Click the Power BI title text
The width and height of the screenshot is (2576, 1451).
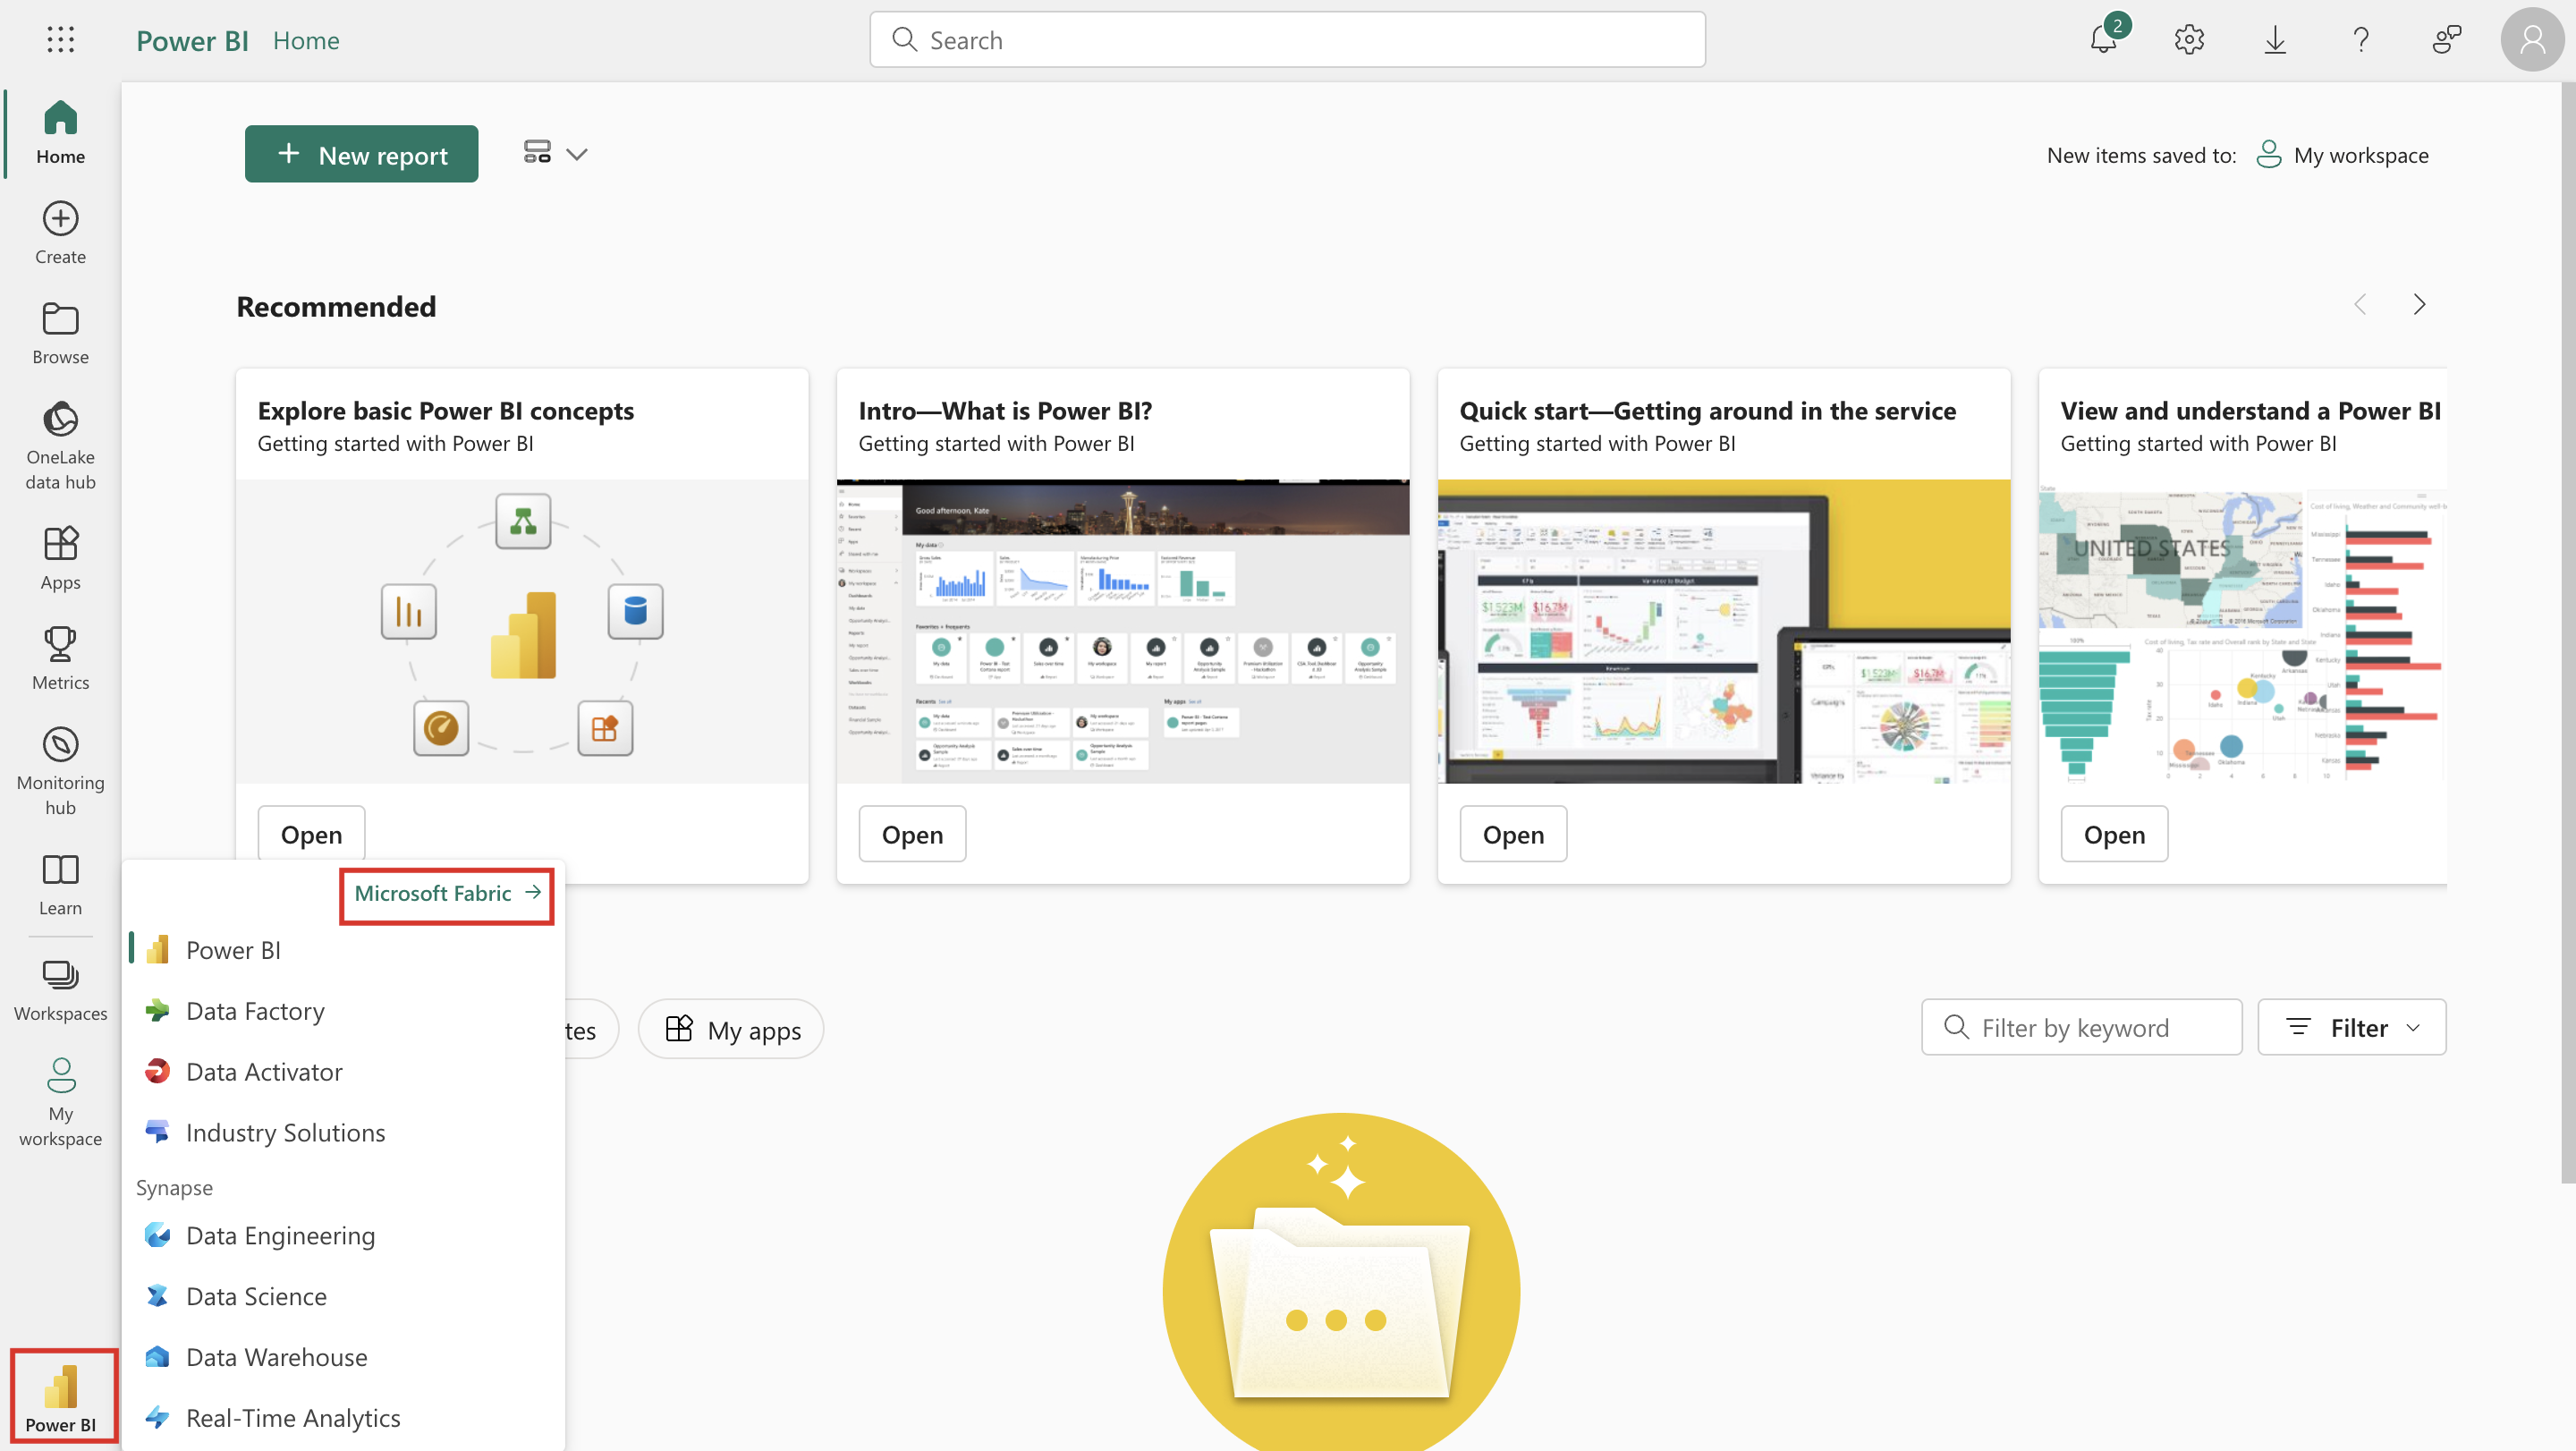[192, 40]
